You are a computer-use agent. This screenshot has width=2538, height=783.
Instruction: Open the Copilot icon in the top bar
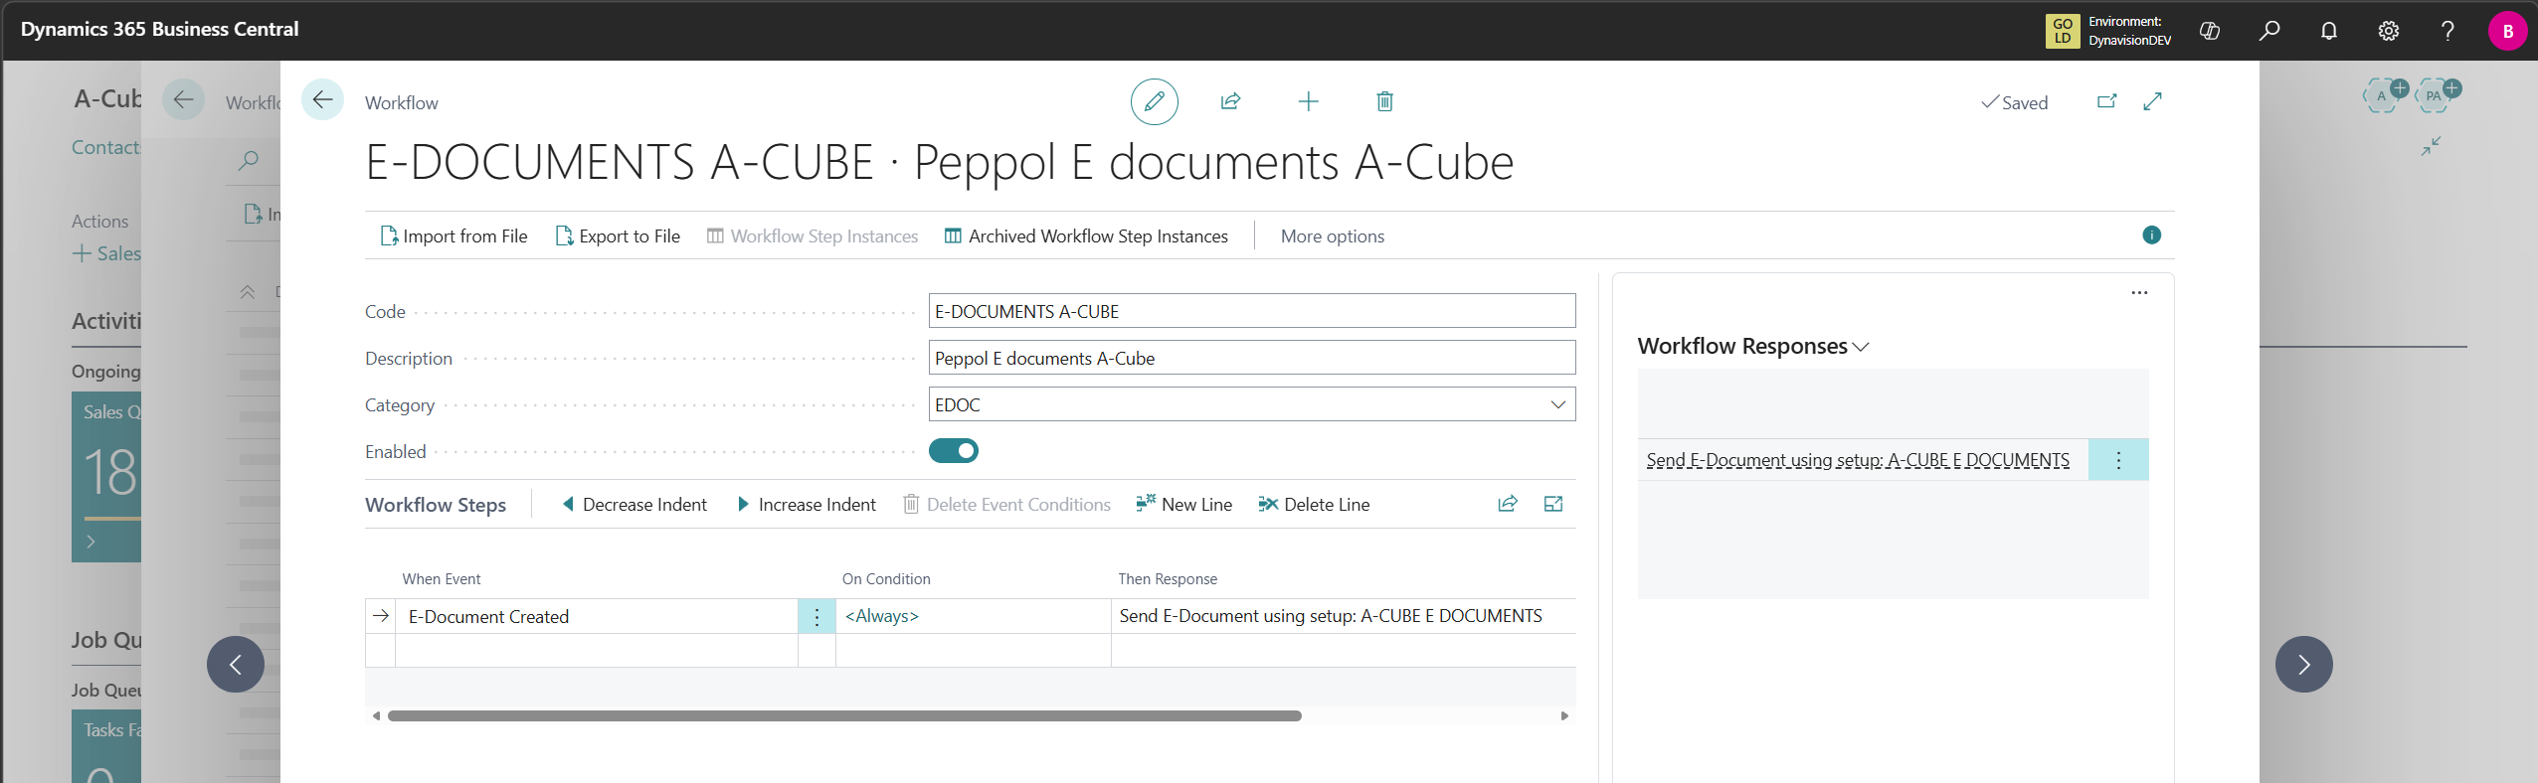coord(2210,31)
